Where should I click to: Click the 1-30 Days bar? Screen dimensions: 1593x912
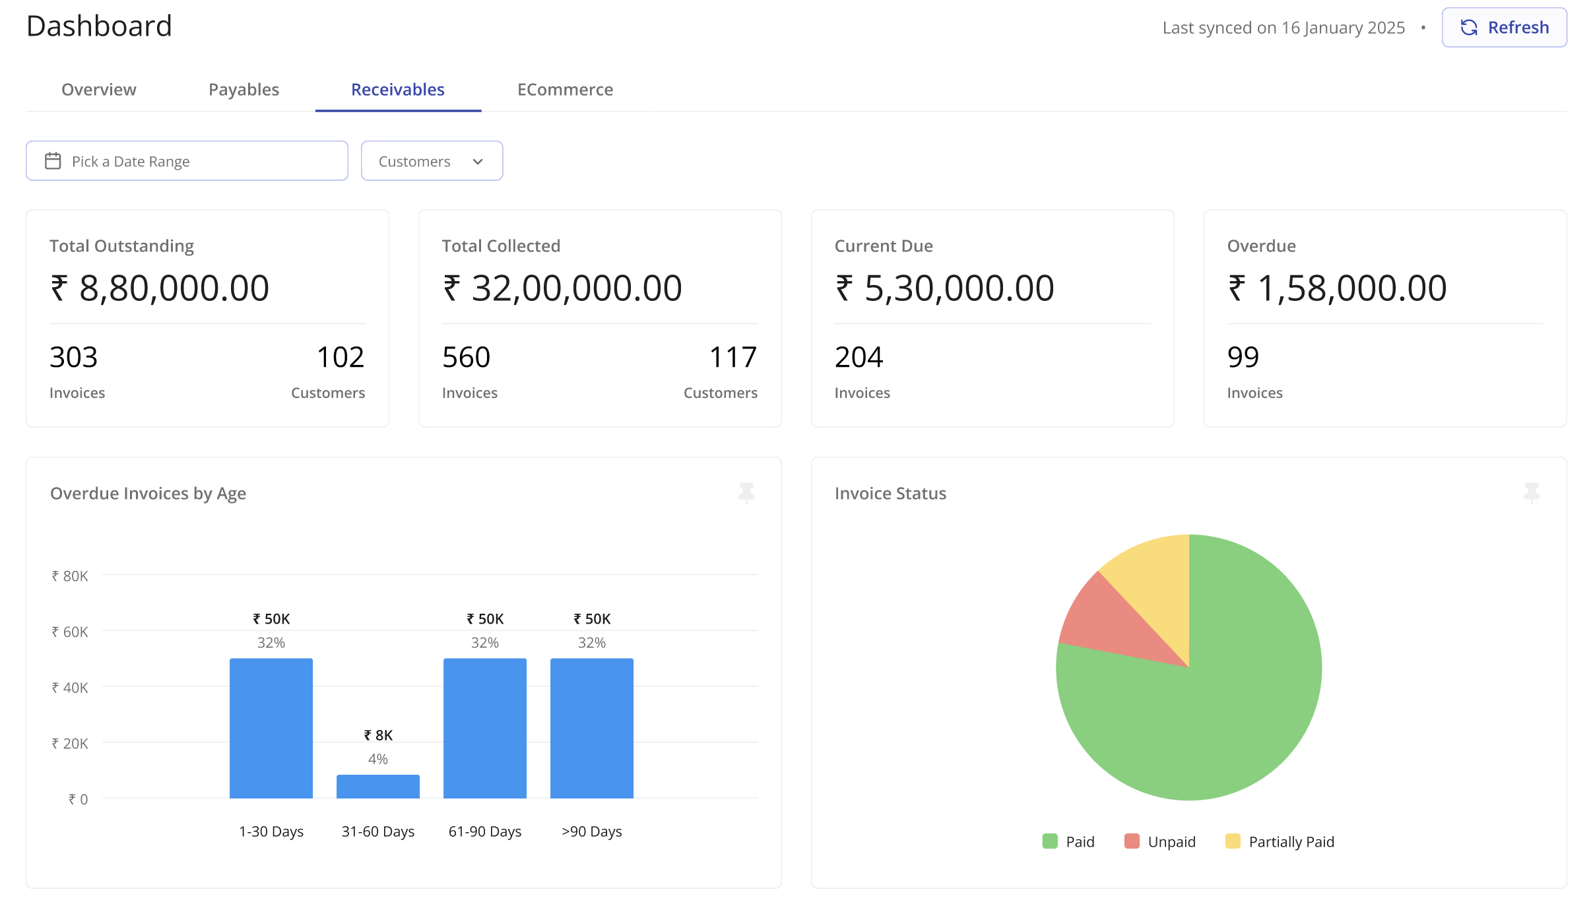click(x=271, y=728)
